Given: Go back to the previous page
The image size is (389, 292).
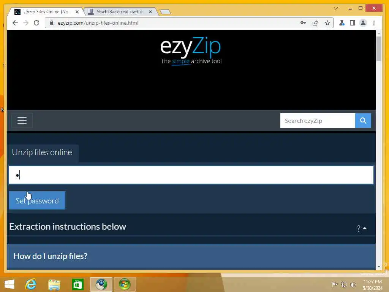Looking at the screenshot, I should pyautogui.click(x=15, y=23).
